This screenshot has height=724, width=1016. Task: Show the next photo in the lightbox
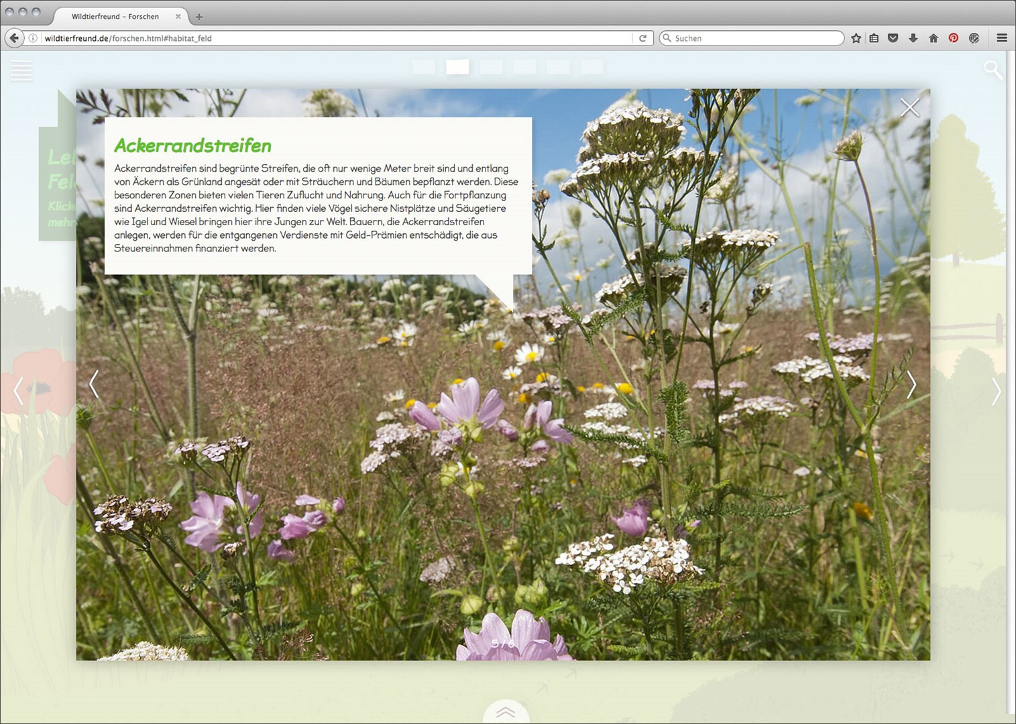coord(911,385)
